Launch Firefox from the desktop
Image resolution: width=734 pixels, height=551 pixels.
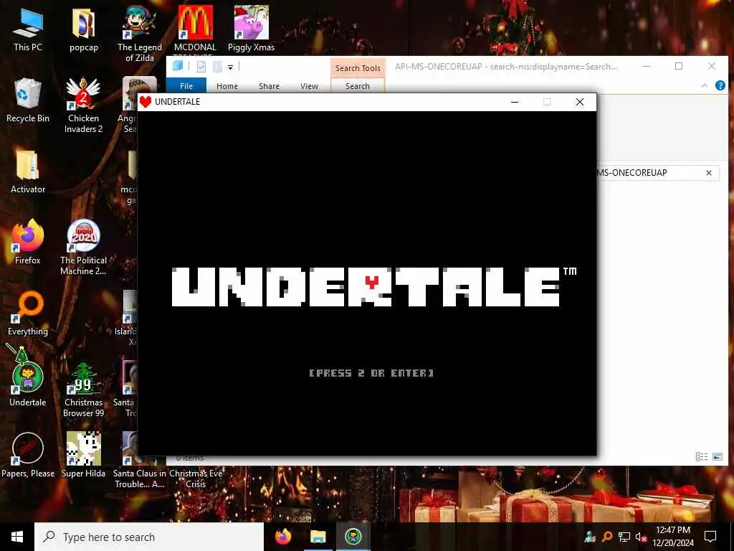28,242
